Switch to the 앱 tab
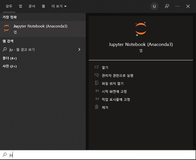The width and height of the screenshot is (196, 160). (x=20, y=6)
